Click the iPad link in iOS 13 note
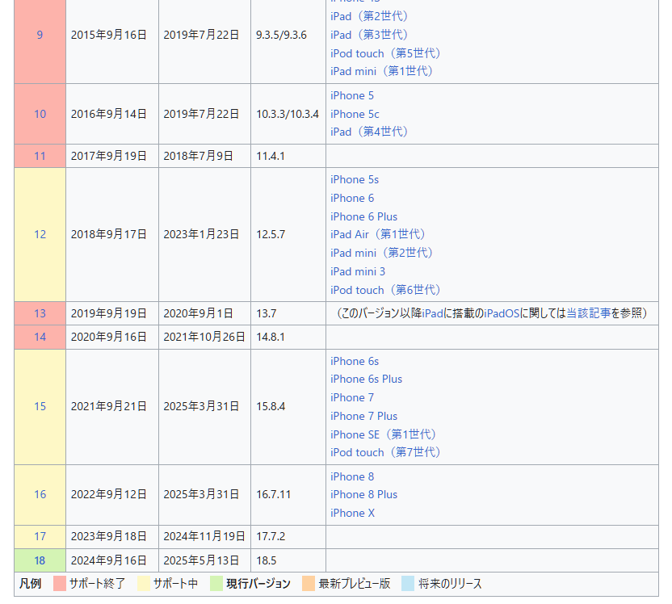672x604 pixels. 432,313
